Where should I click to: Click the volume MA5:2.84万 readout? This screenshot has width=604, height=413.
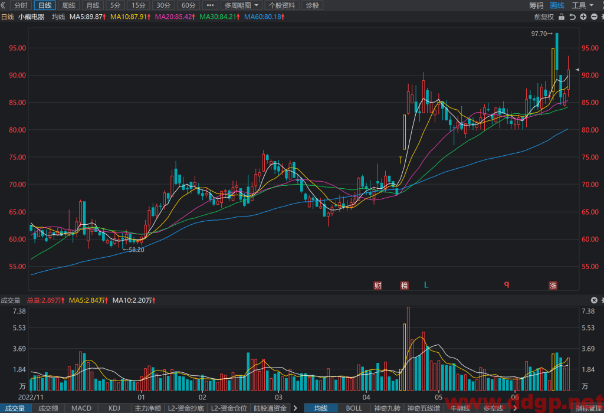pos(88,300)
